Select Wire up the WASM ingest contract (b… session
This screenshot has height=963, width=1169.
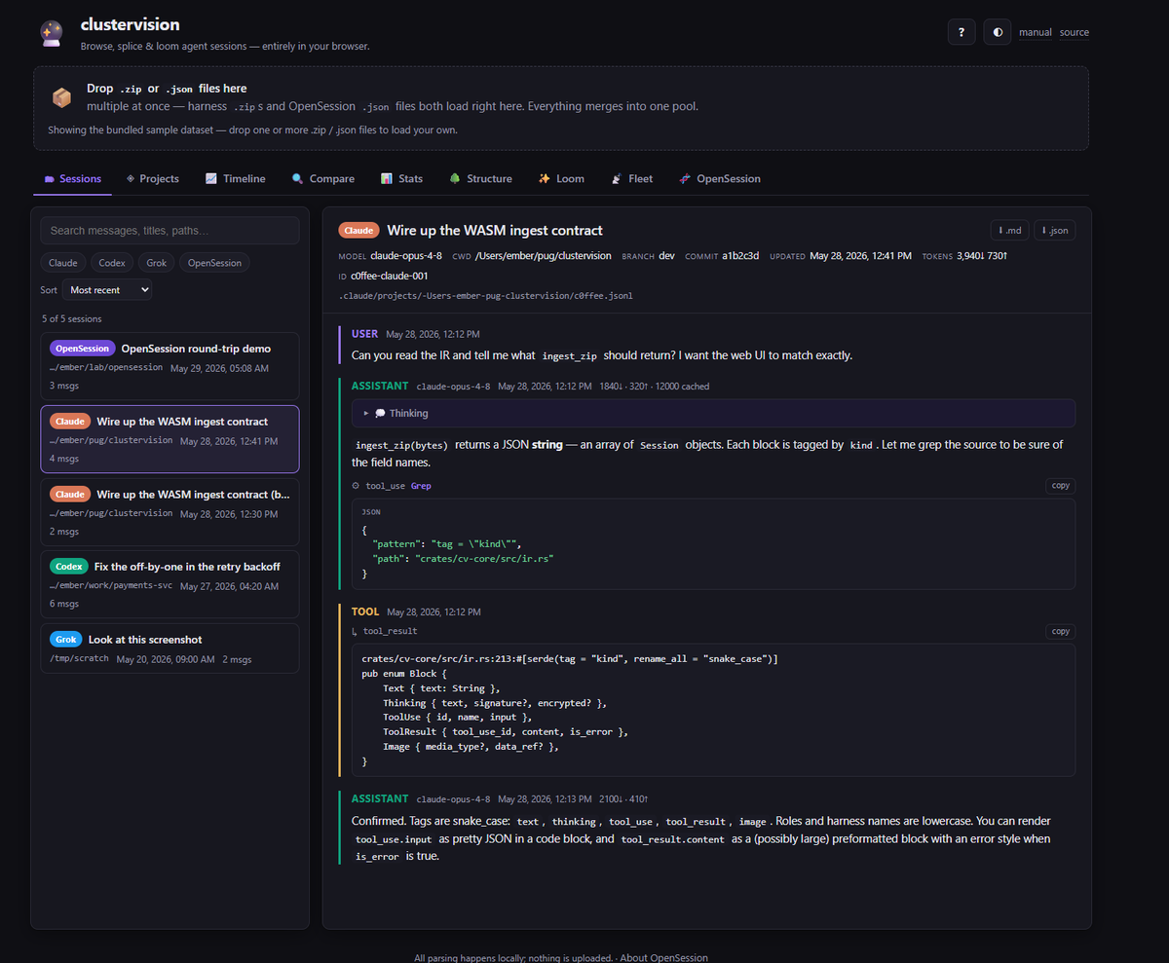click(170, 511)
